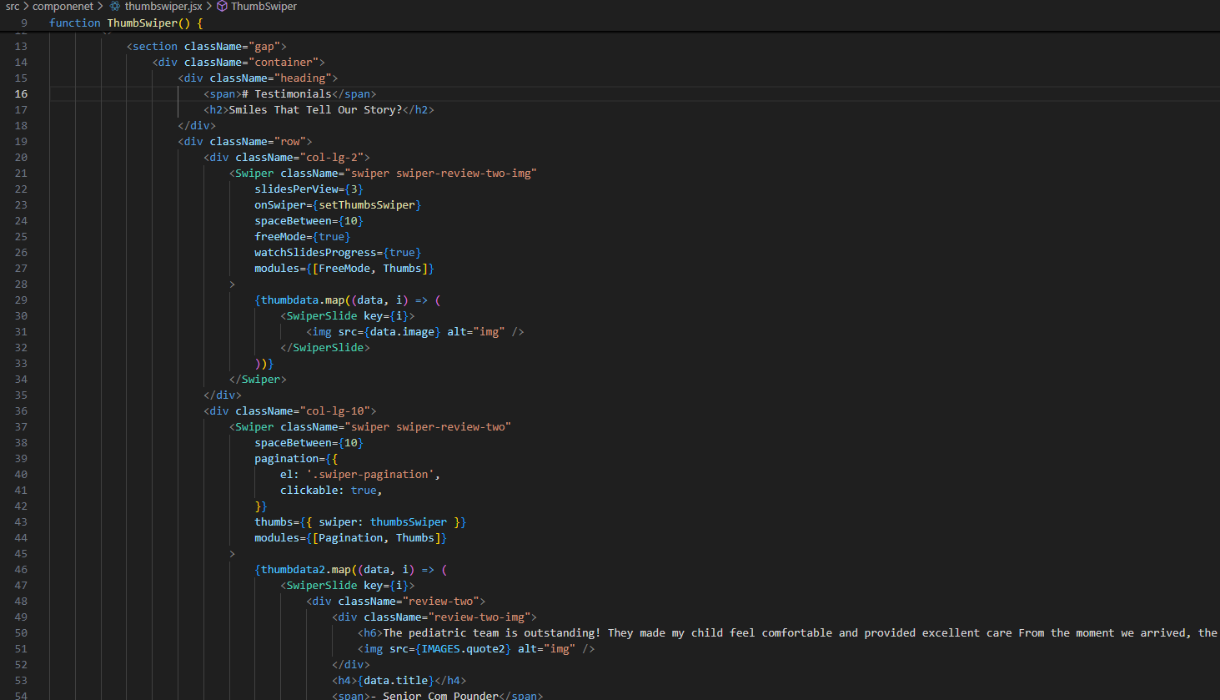
Task: Click the "container" class string
Action: 284,62
